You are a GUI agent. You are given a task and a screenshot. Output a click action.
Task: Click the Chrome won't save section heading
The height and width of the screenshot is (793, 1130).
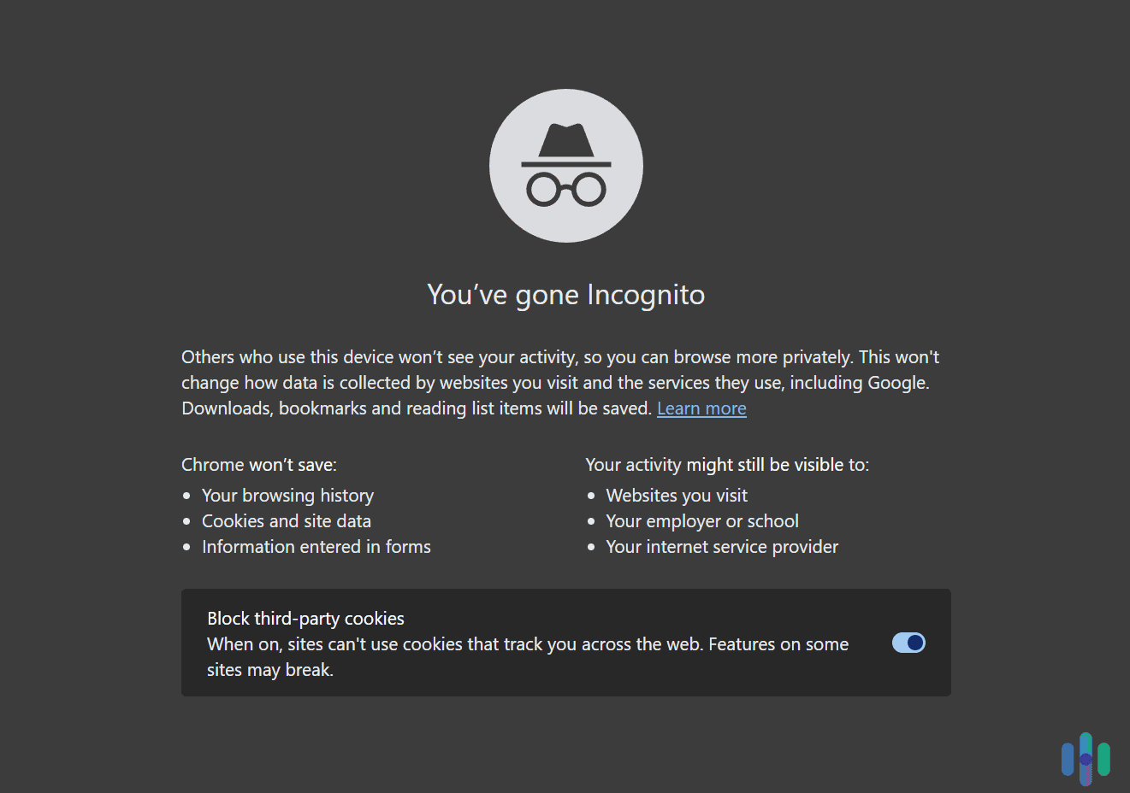(258, 464)
